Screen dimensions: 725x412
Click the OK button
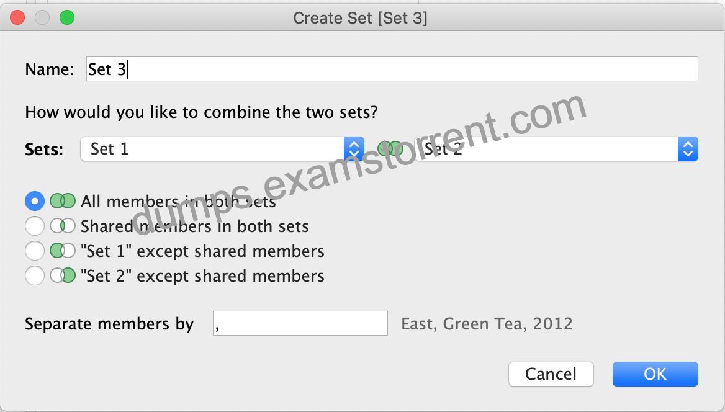click(655, 374)
